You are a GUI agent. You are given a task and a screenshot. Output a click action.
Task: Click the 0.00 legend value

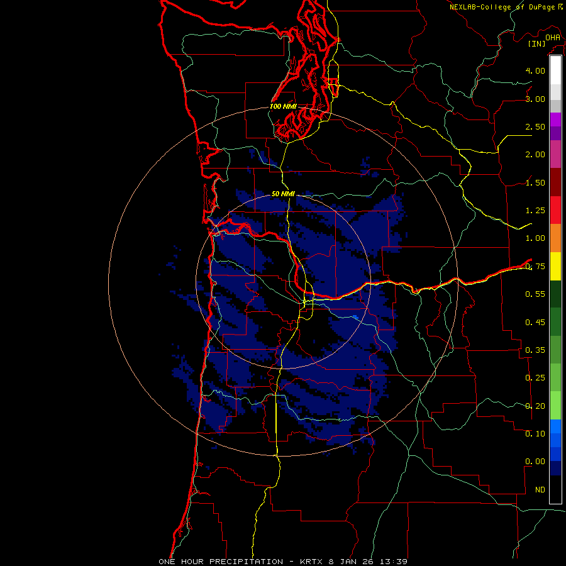[535, 462]
